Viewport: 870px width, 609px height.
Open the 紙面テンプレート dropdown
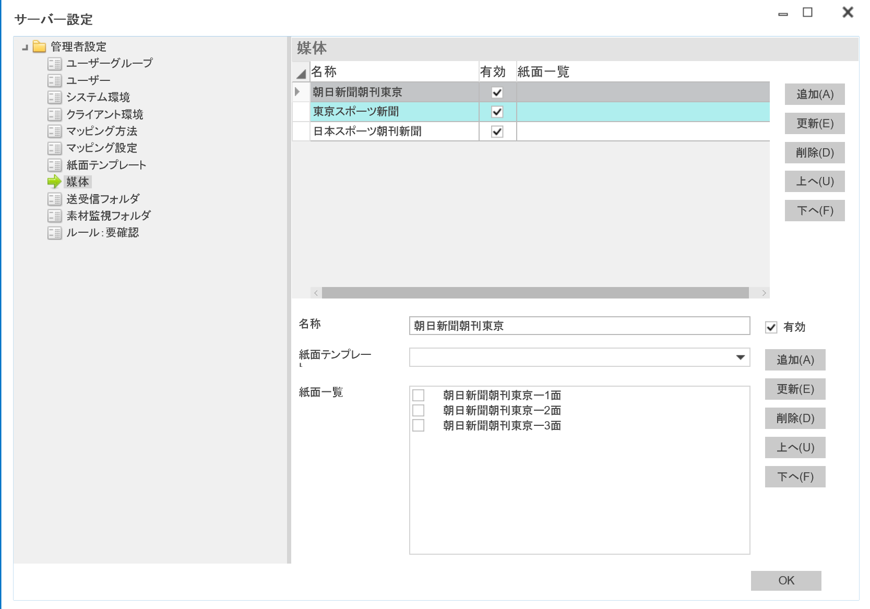click(x=741, y=357)
